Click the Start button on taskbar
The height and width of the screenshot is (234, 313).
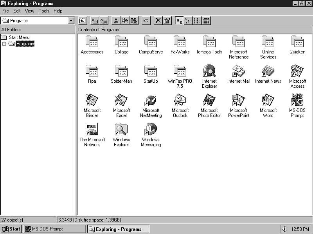pos(11,229)
